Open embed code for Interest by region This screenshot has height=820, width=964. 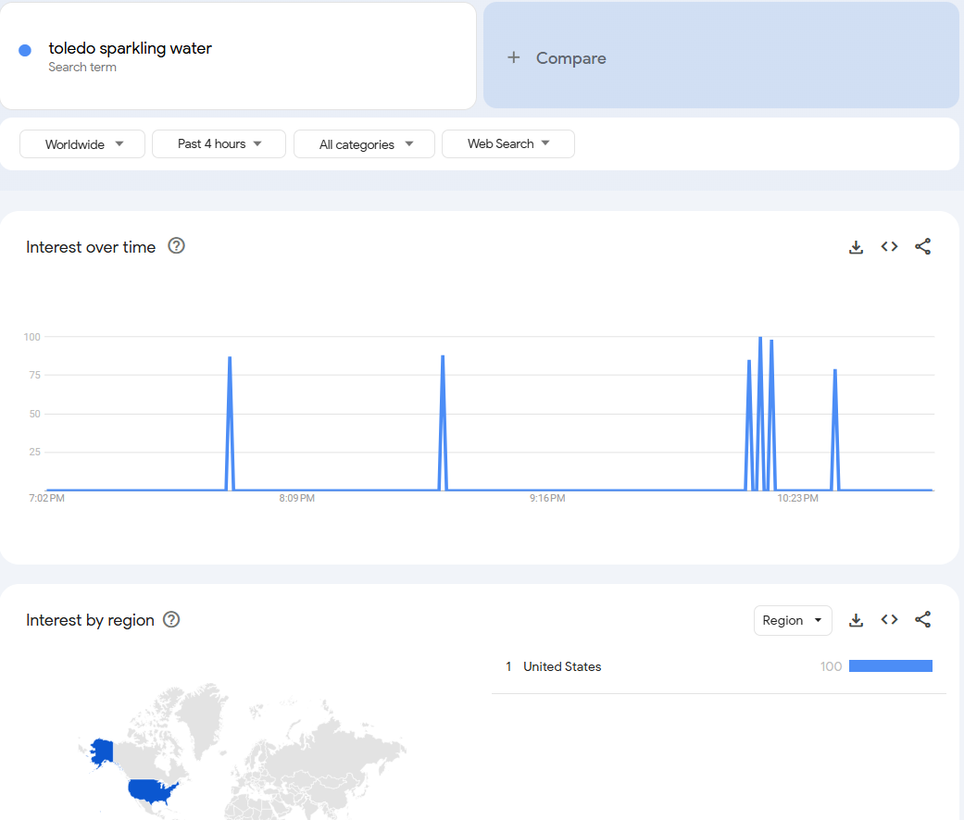[x=889, y=620]
